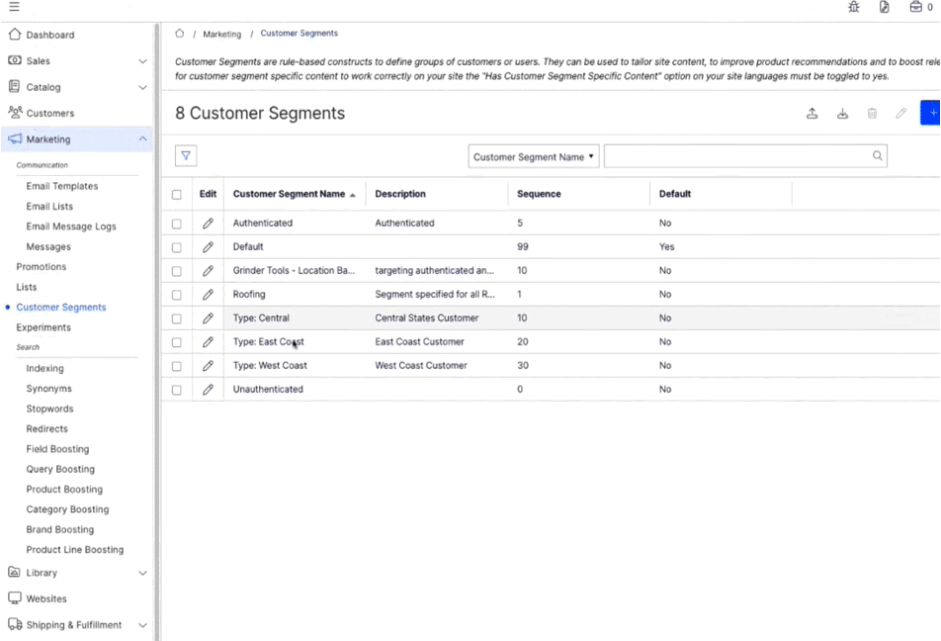The width and height of the screenshot is (941, 641).
Task: Edit the Roofing segment pencil icon
Action: click(208, 295)
